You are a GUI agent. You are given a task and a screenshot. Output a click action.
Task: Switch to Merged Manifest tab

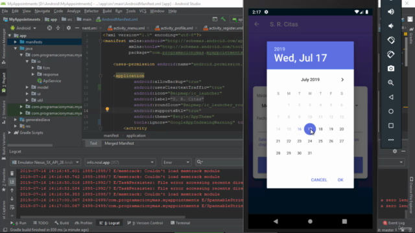[119, 144]
